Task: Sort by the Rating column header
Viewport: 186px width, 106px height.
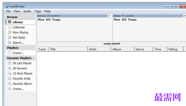Action: point(175,49)
